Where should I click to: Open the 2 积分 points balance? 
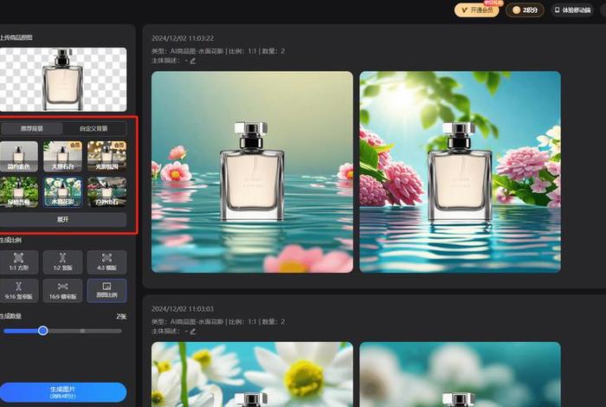[527, 10]
